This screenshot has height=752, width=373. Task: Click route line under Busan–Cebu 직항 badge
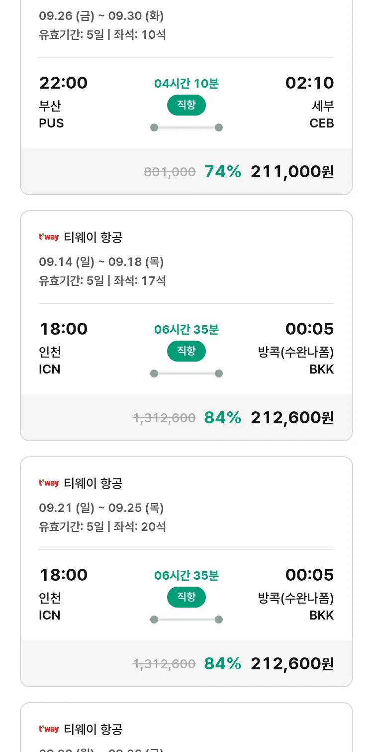click(x=186, y=127)
